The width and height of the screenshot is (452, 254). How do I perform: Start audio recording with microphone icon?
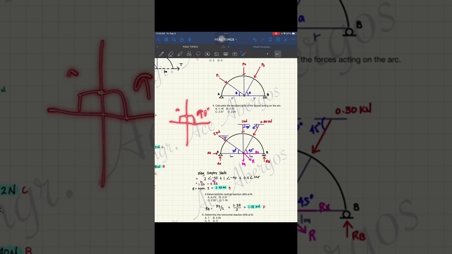tap(189, 40)
